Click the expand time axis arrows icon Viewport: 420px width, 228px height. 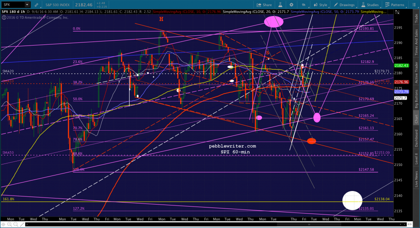[410, 224]
